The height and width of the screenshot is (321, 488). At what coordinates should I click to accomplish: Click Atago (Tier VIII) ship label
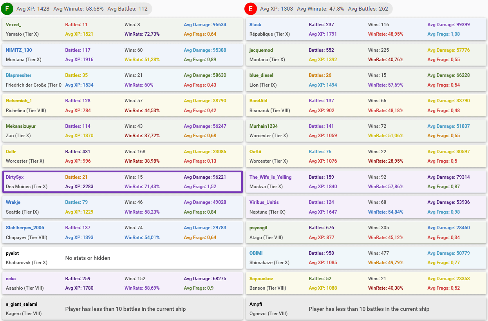point(266,238)
